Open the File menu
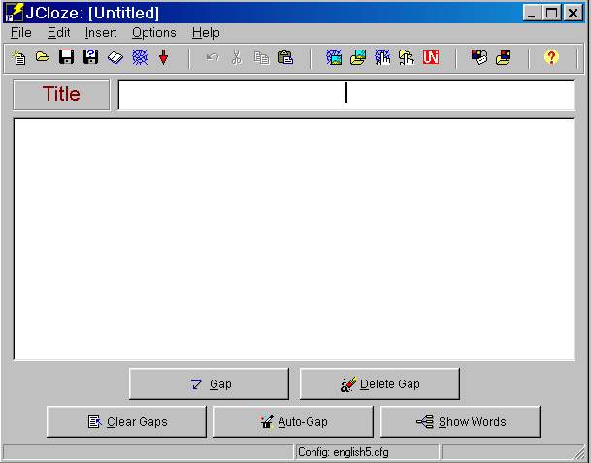The height and width of the screenshot is (463, 591). 21,33
